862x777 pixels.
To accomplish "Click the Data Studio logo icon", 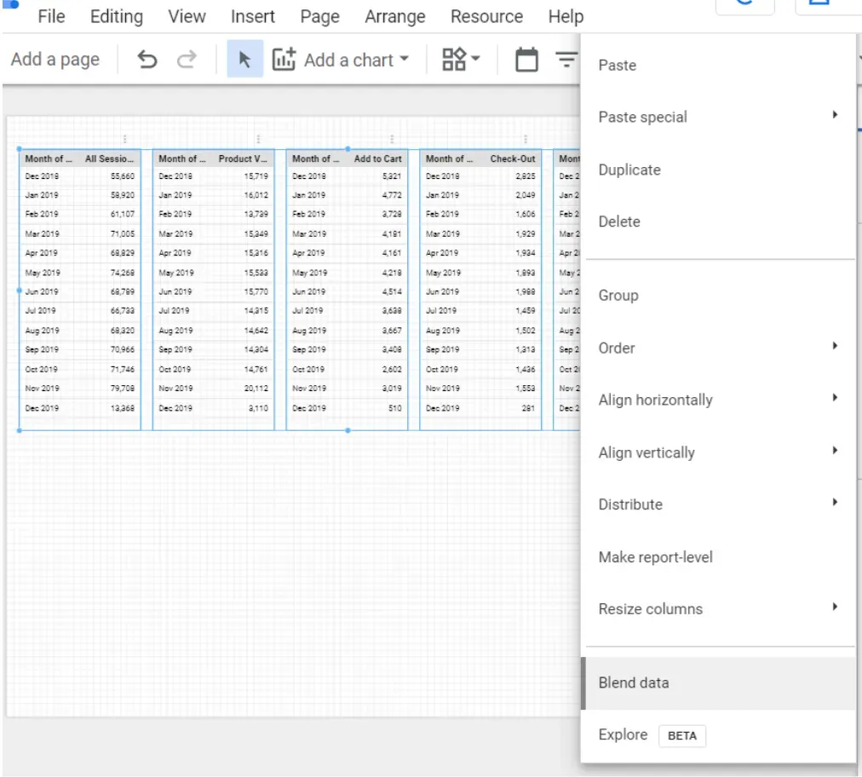I will click(10, 4).
